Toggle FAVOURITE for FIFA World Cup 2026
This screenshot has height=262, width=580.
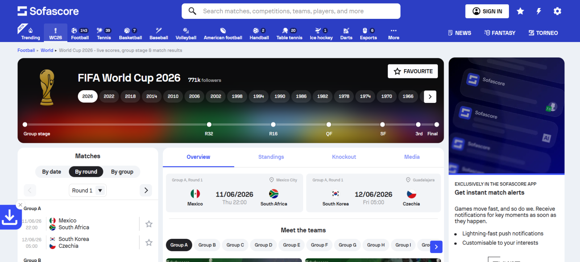[413, 71]
